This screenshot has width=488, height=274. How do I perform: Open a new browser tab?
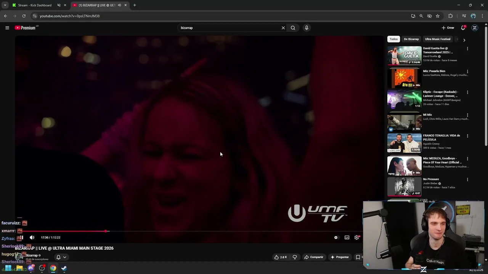135,5
